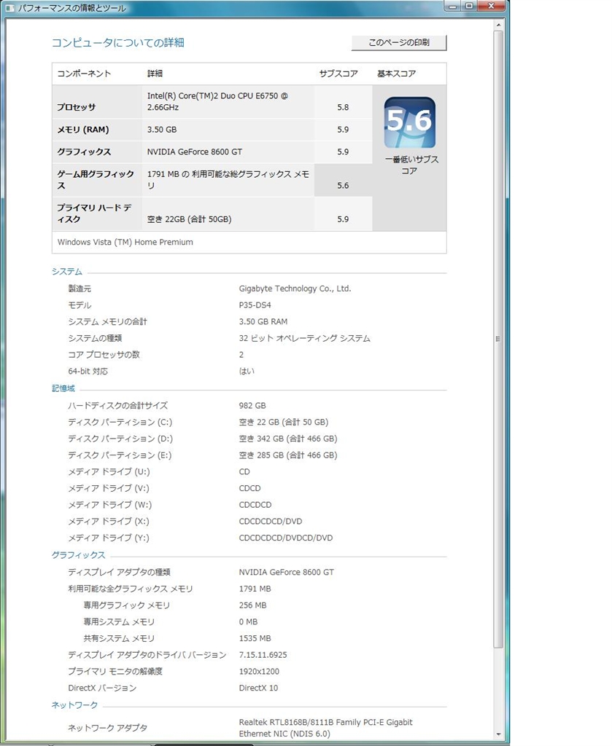
Task: Click the ネットワーク section heading
Action: point(75,704)
